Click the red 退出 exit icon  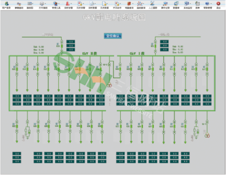point(218,4)
